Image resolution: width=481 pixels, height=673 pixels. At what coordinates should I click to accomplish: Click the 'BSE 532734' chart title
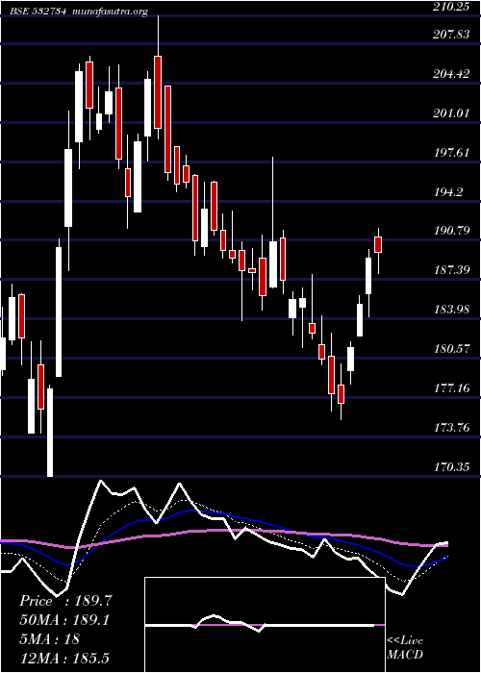pyautogui.click(x=38, y=12)
